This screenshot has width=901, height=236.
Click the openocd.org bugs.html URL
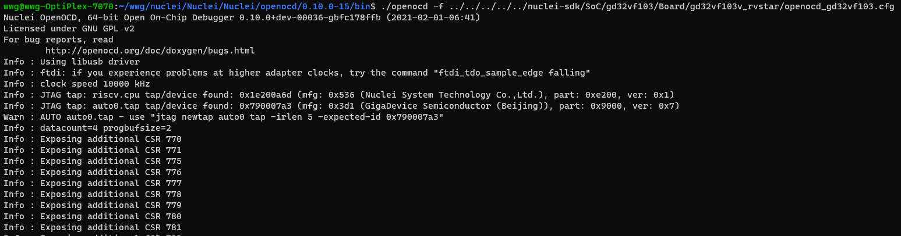pyautogui.click(x=150, y=51)
